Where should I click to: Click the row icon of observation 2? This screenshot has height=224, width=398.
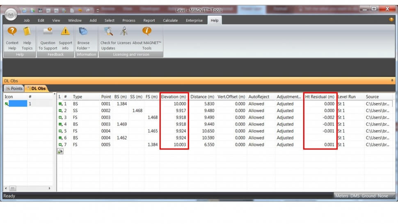click(x=60, y=111)
